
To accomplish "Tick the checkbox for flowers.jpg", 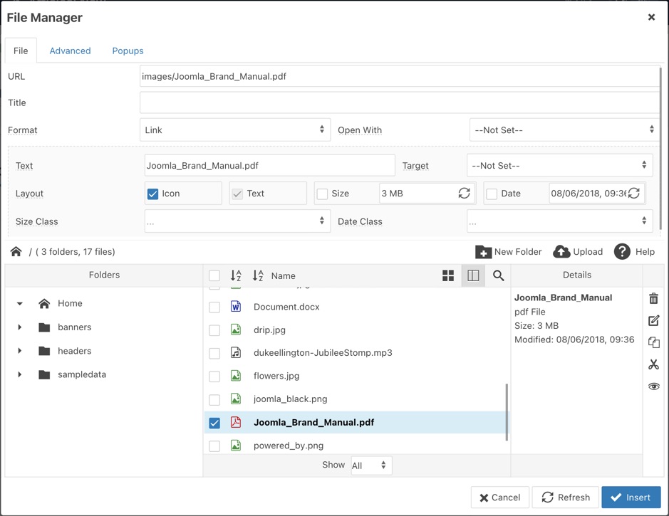I will 214,377.
